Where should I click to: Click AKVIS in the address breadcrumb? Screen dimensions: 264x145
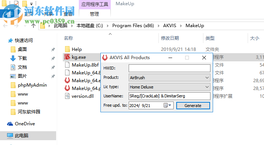pyautogui.click(x=170, y=26)
